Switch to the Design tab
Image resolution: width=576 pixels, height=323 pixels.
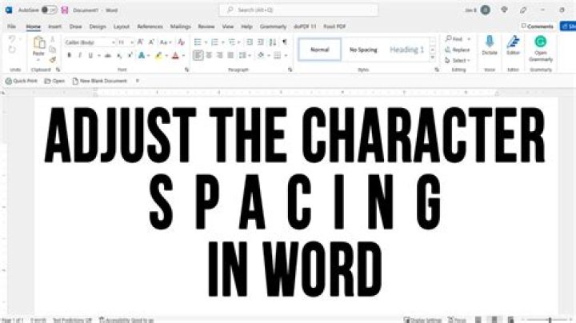point(98,26)
